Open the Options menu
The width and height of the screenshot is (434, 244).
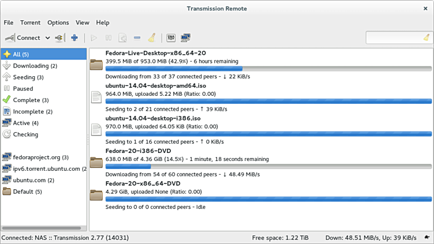click(x=58, y=22)
